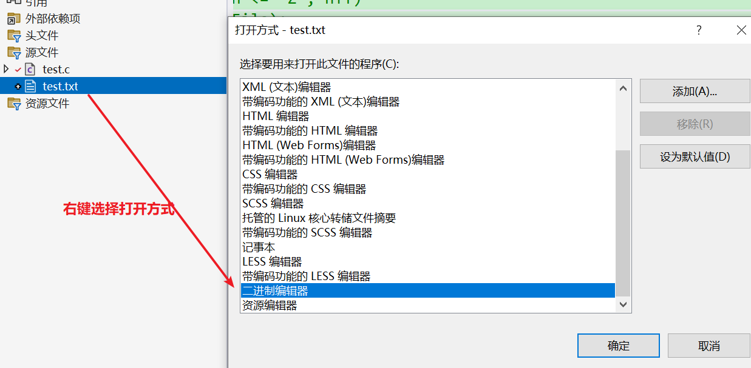
Task: Click the help question mark in dialog title
Action: click(699, 30)
